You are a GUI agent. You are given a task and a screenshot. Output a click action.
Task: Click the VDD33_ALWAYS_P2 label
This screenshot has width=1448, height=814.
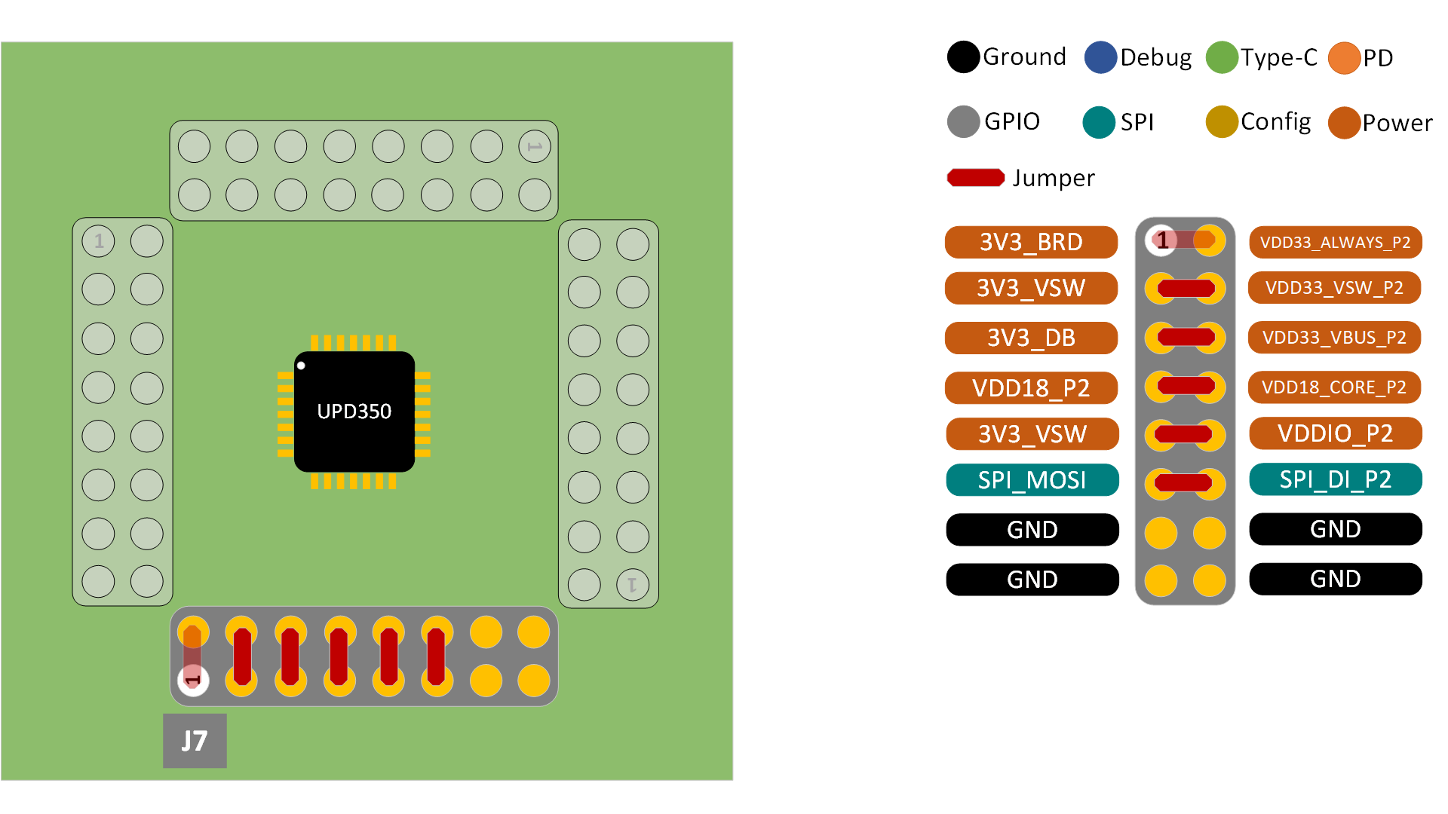1334,243
